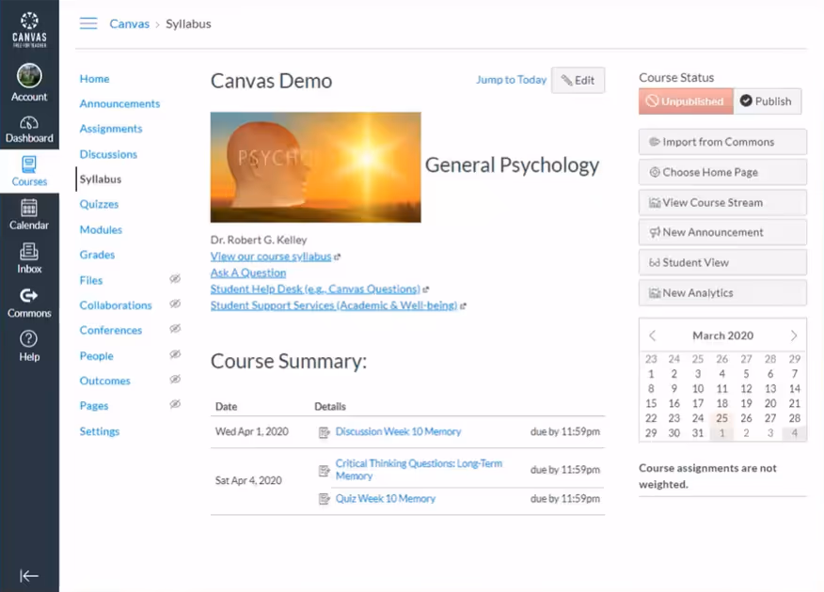Image resolution: width=824 pixels, height=592 pixels.
Task: Open Student Support Services link
Action: point(334,305)
